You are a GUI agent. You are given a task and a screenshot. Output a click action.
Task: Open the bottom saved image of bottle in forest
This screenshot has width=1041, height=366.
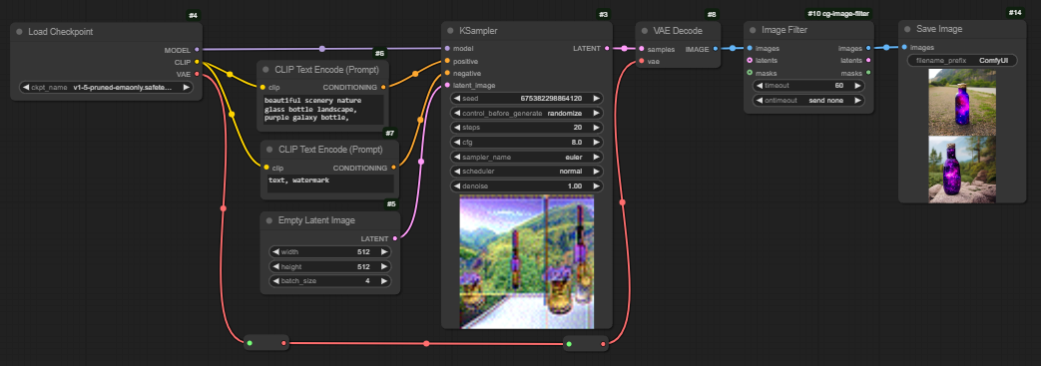point(962,170)
